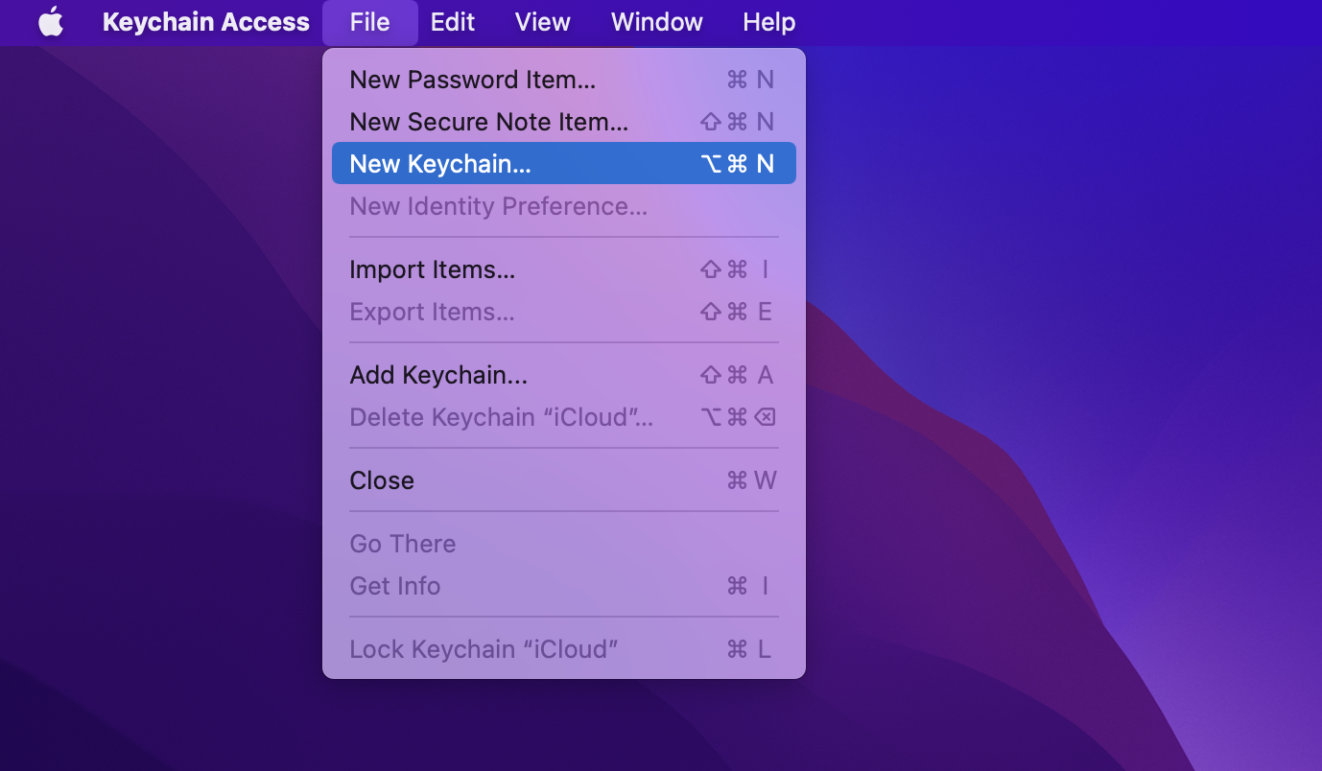The width and height of the screenshot is (1322, 771).
Task: Open the View menu
Action: tap(543, 22)
